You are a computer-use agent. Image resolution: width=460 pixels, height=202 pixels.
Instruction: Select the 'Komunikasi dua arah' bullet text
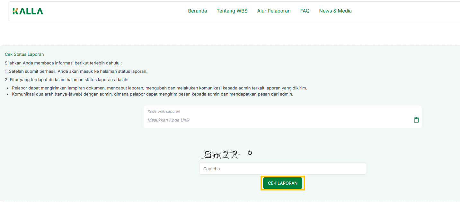click(152, 94)
